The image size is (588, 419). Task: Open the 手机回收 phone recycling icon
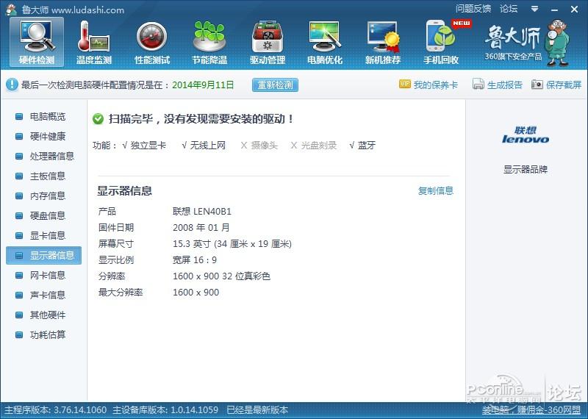(441, 42)
